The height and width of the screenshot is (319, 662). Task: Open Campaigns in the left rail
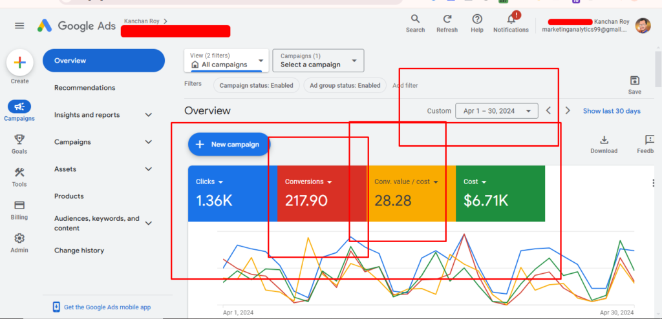(19, 111)
